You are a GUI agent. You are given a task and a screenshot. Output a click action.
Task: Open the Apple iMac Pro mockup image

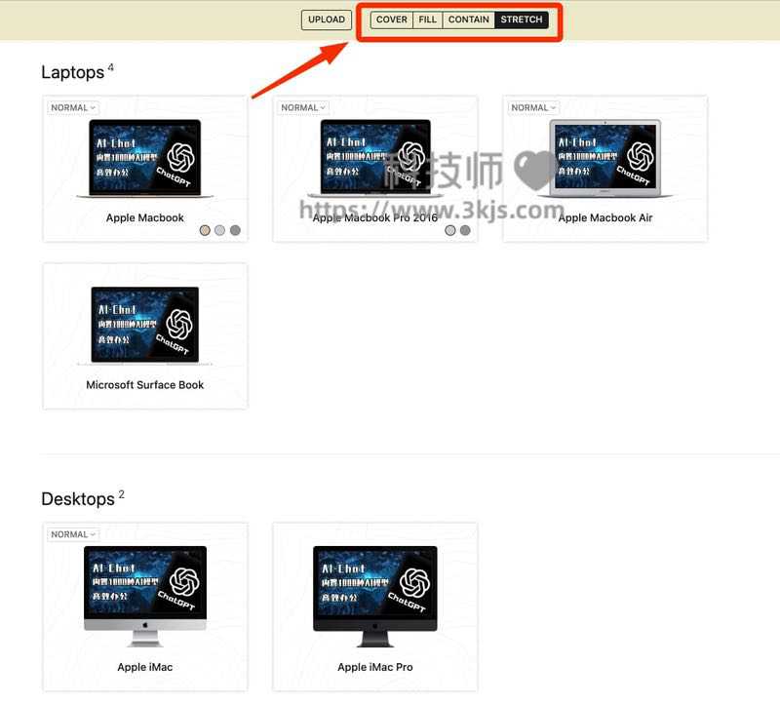coord(375,596)
